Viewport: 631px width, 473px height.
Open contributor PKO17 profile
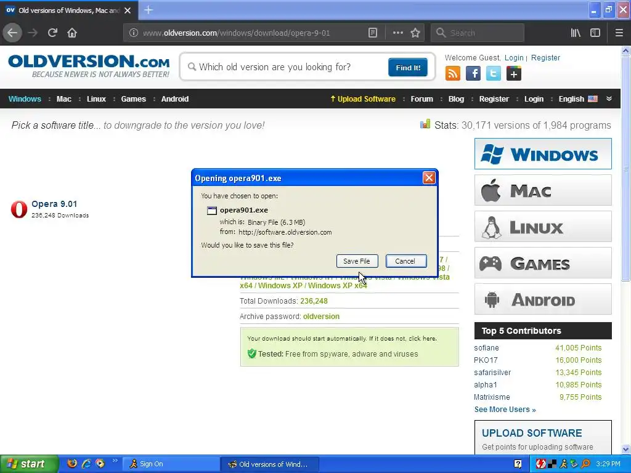point(486,360)
